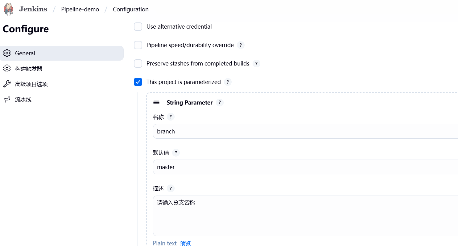Click the 名称 field containing branch
Viewport: 458px width, 246px height.
(x=305, y=131)
